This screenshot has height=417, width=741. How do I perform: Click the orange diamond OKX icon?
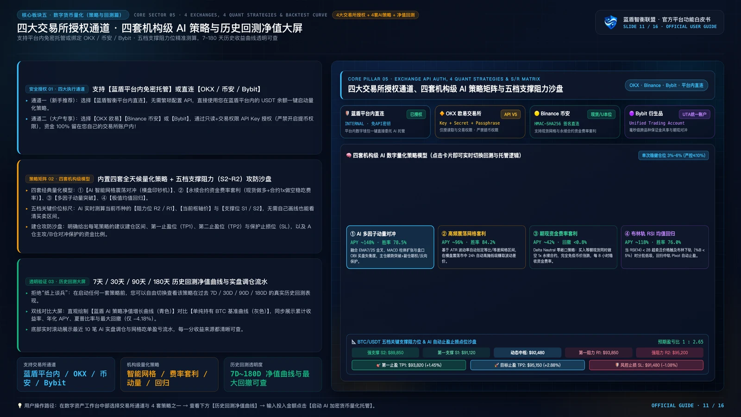(442, 114)
